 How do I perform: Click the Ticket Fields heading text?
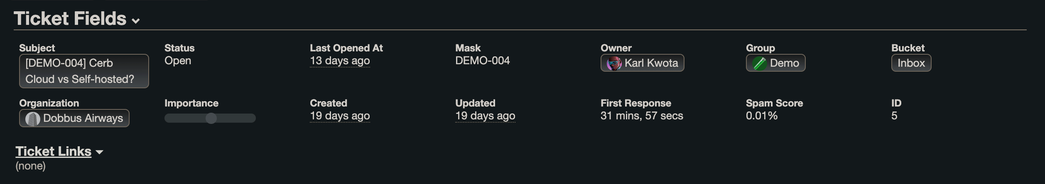coord(70,19)
